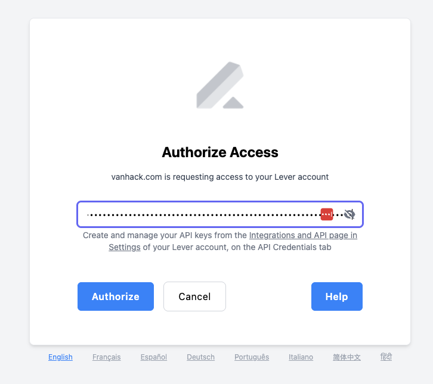The height and width of the screenshot is (384, 433).
Task: Switch language to Español
Action: [154, 357]
